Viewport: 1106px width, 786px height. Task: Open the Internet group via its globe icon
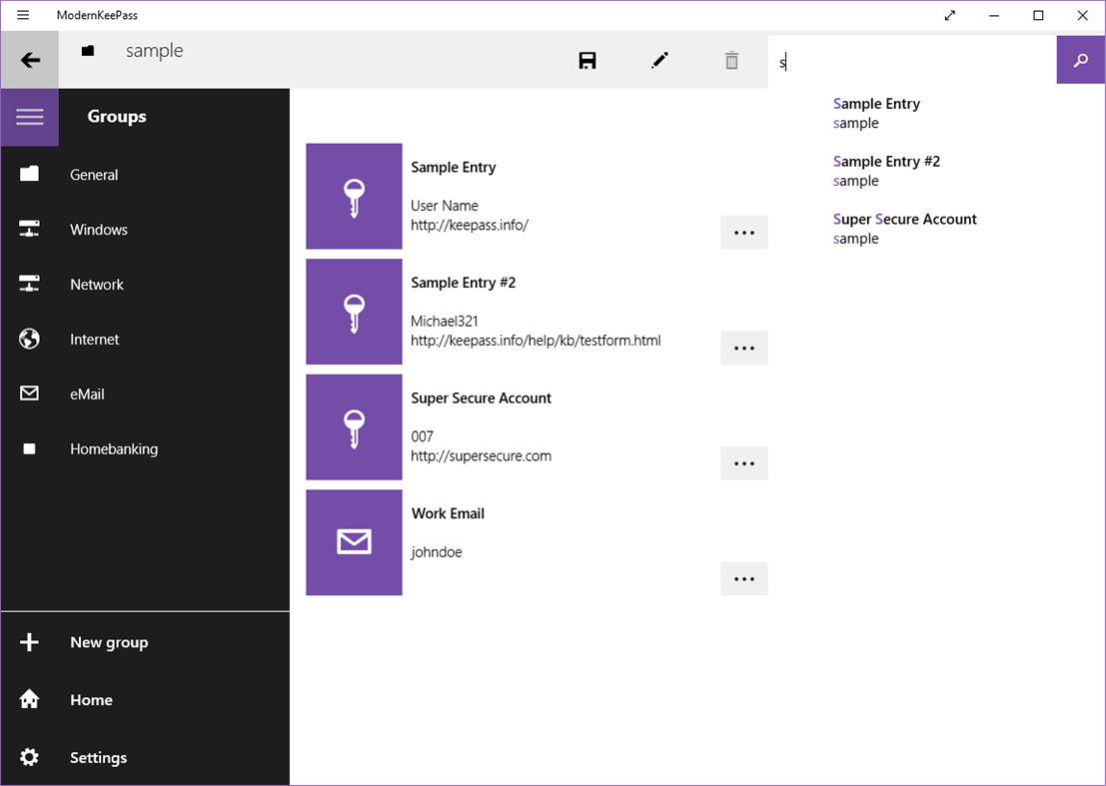pyautogui.click(x=29, y=339)
